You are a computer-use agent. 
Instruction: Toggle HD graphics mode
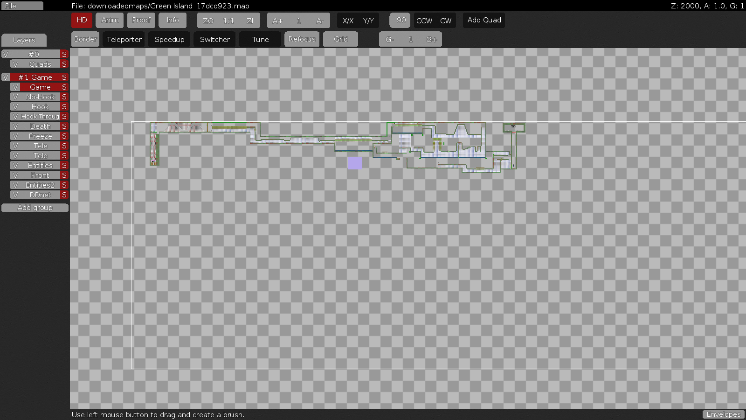[x=82, y=20]
